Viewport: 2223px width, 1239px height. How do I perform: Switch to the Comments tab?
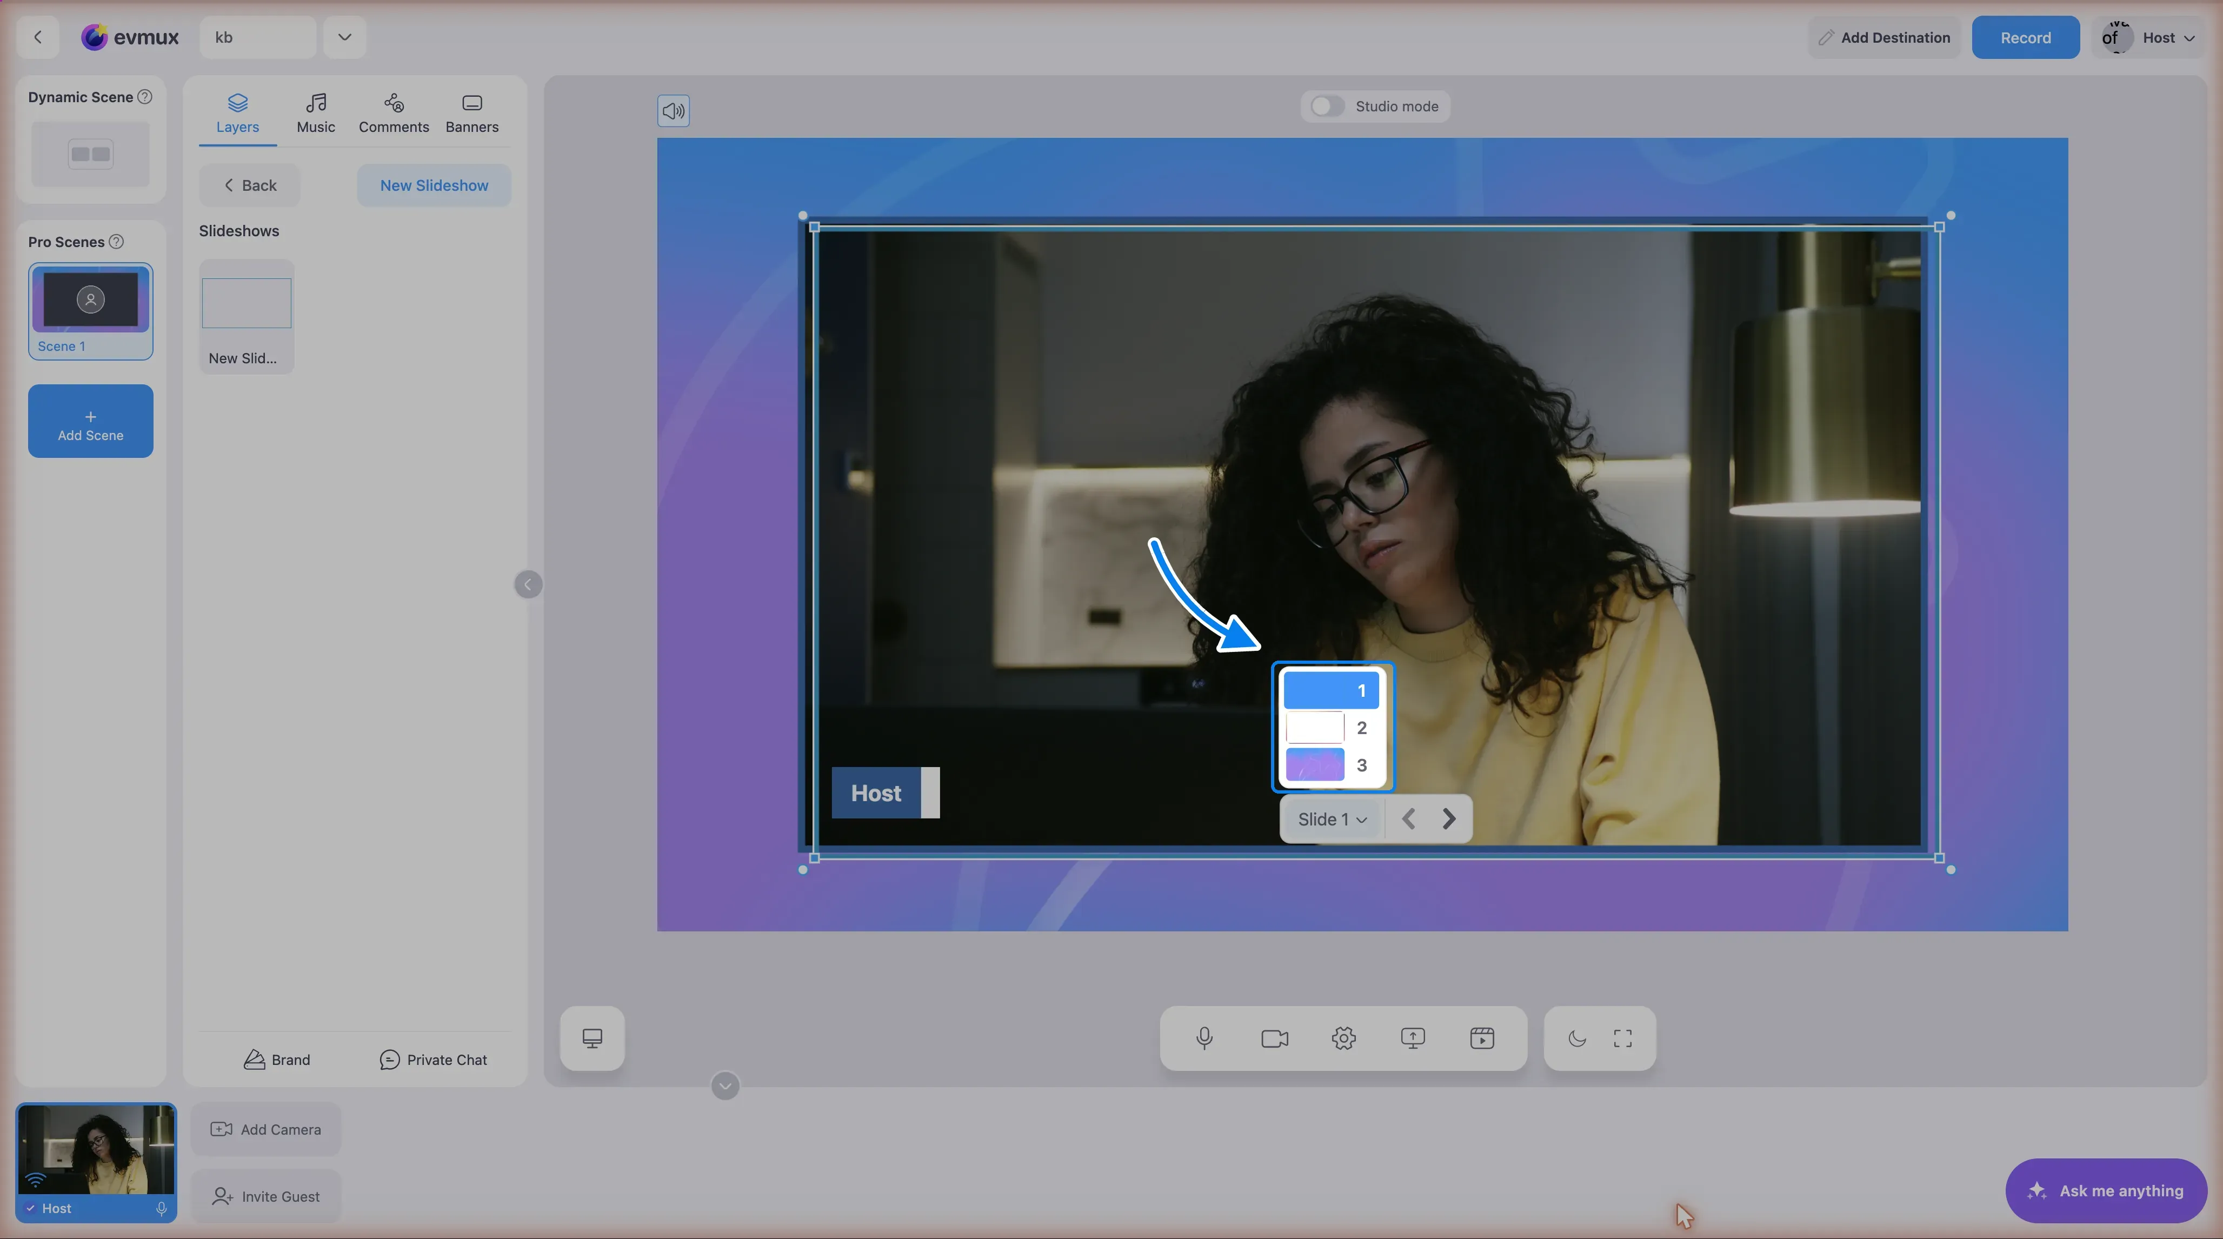pyautogui.click(x=394, y=113)
